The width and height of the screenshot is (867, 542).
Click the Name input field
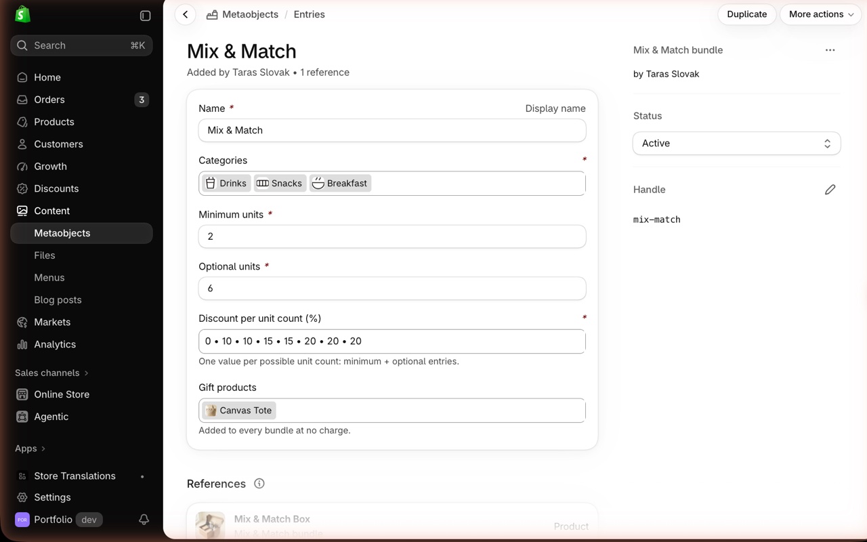[392, 130]
